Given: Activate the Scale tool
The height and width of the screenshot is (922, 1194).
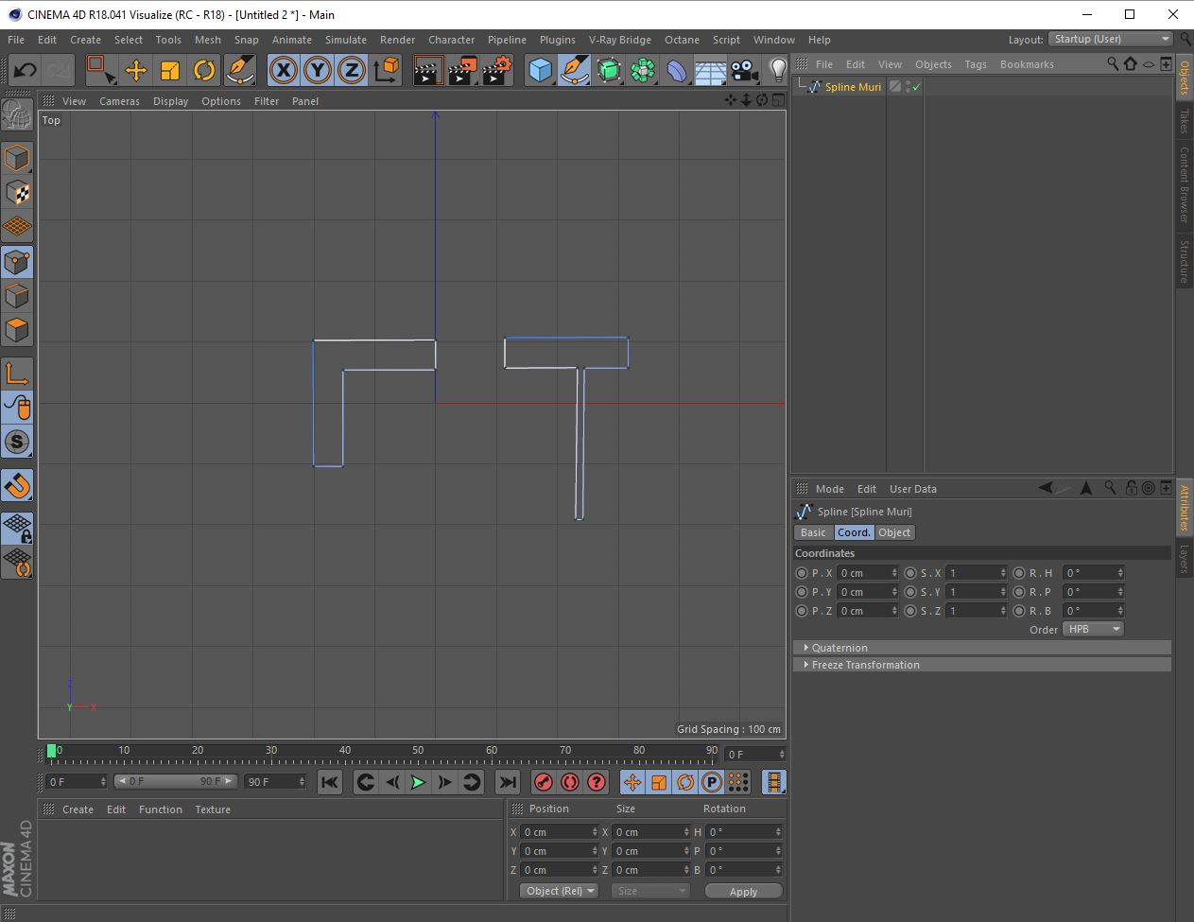Looking at the screenshot, I should pyautogui.click(x=170, y=70).
